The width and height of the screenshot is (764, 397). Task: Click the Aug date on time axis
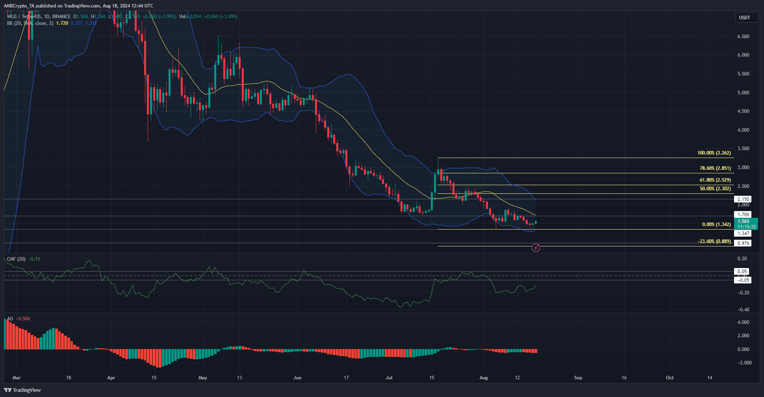[484, 378]
